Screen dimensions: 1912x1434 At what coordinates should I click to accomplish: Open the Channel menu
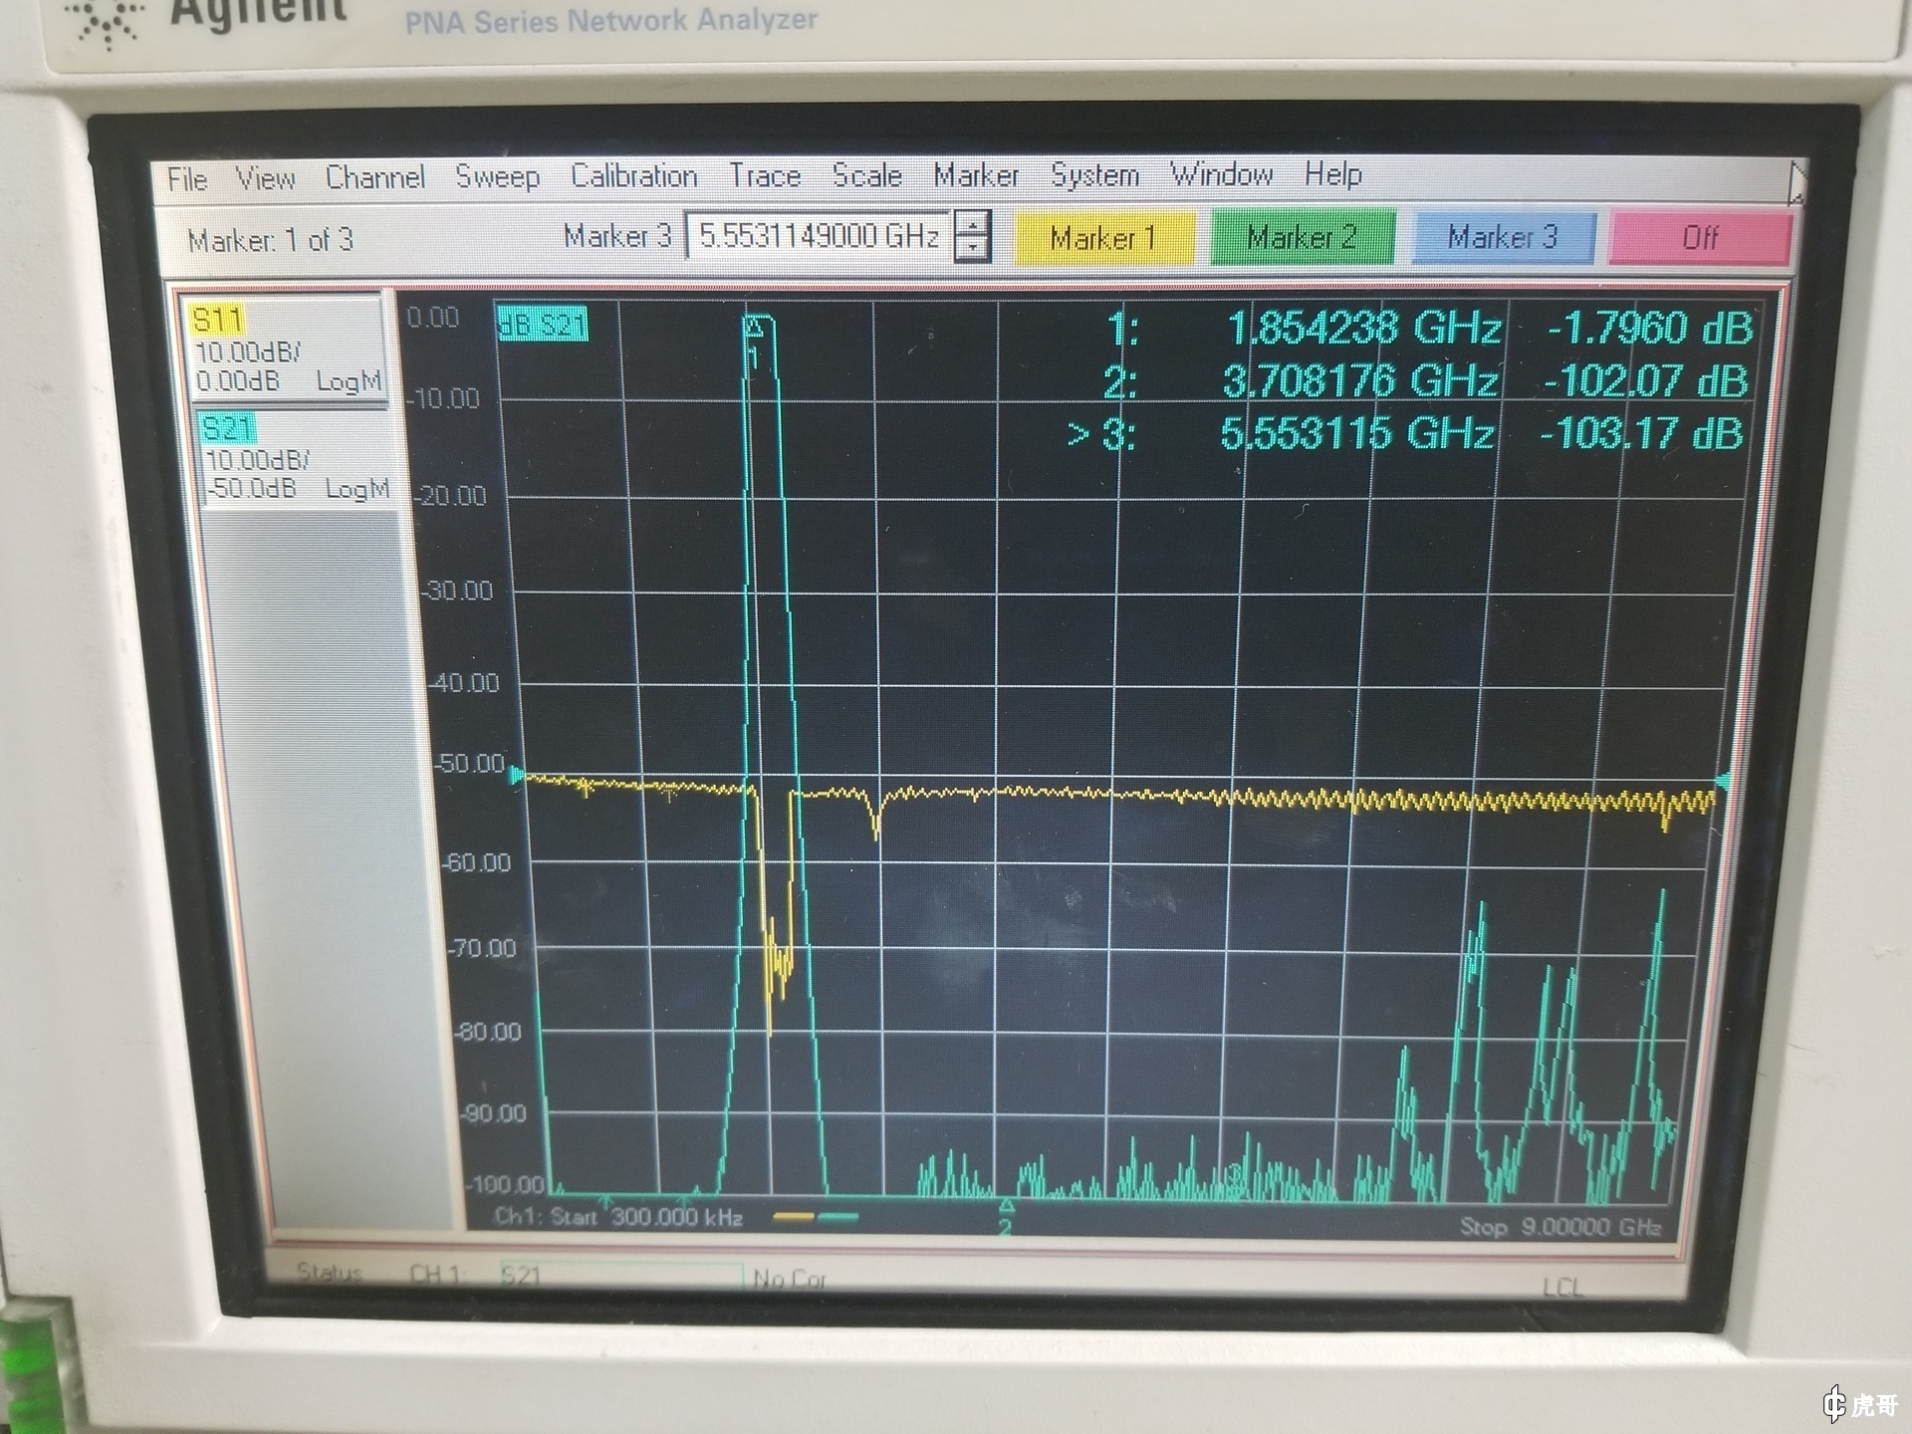[374, 177]
